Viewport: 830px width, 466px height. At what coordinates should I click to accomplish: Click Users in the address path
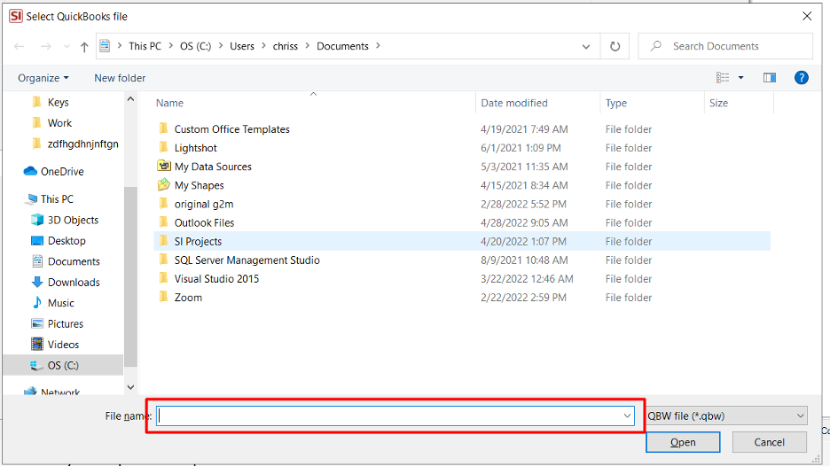[x=242, y=46]
